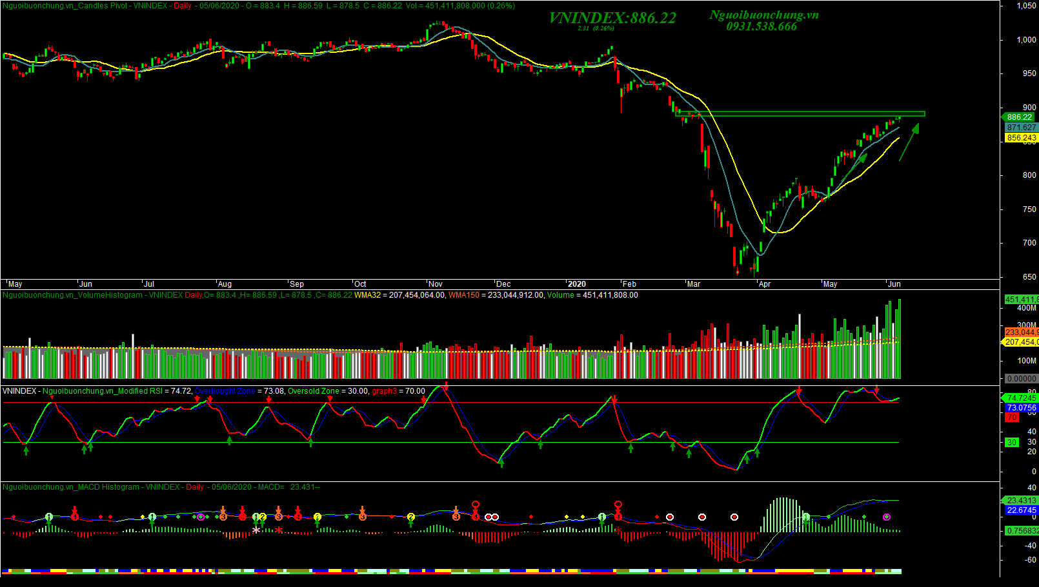Select the 871.627 moving average label
1039x587 pixels.
(1021, 128)
